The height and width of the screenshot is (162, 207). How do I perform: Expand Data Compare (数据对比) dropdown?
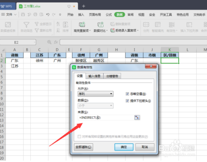tap(107, 31)
